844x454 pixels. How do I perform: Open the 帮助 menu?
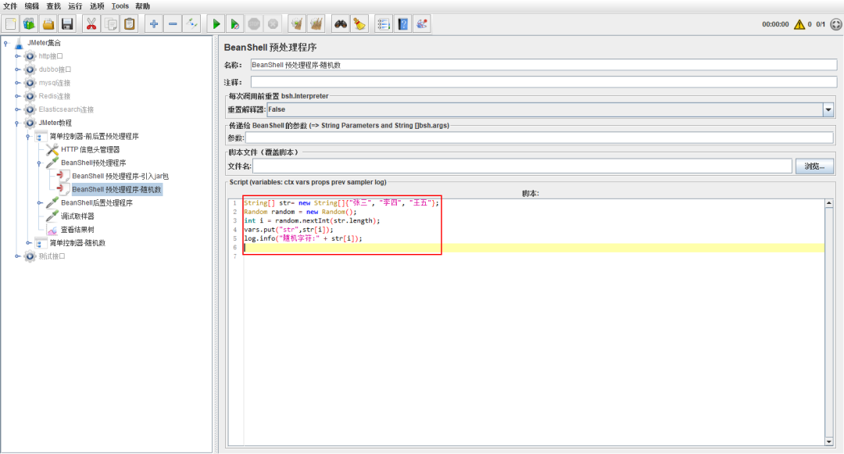pos(143,6)
